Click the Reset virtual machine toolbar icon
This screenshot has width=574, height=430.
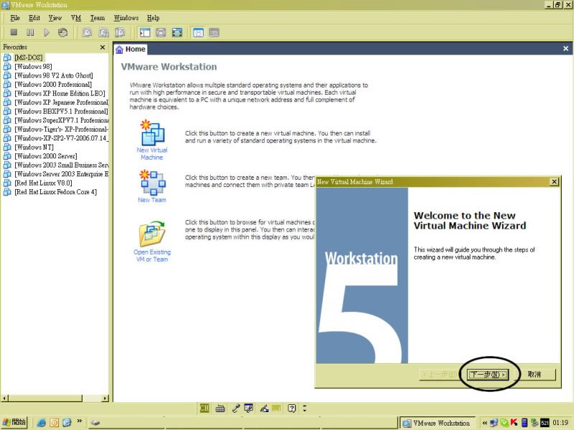coord(62,32)
